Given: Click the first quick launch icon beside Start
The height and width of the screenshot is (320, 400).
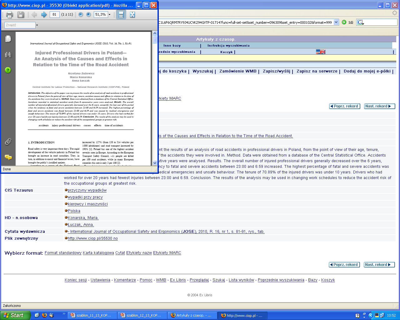Looking at the screenshot, I should [37, 315].
